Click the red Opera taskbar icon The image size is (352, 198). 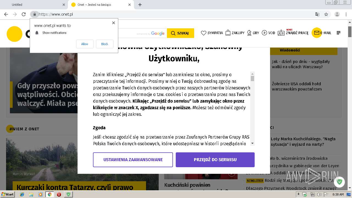coord(59,194)
